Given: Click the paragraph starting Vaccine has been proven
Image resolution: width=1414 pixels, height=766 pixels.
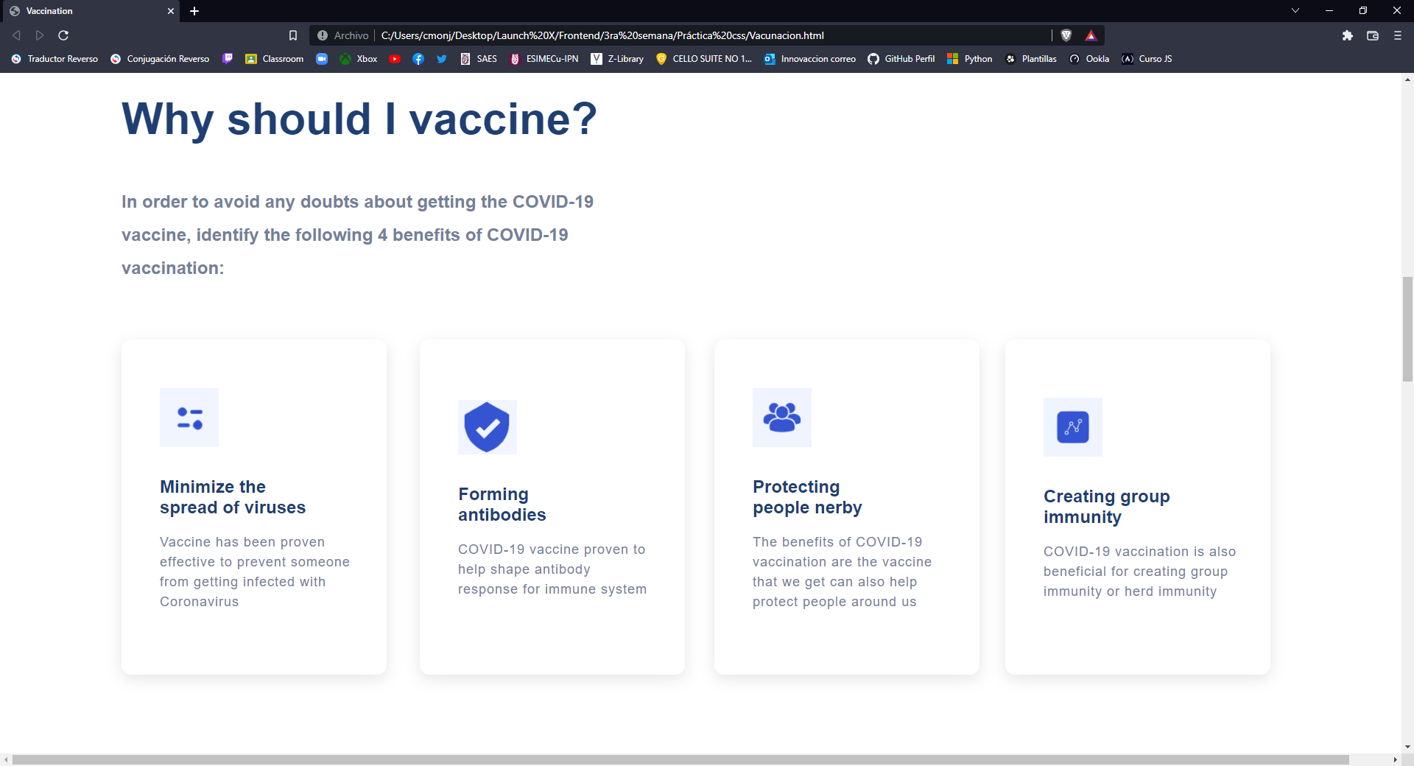Looking at the screenshot, I should pos(255,572).
